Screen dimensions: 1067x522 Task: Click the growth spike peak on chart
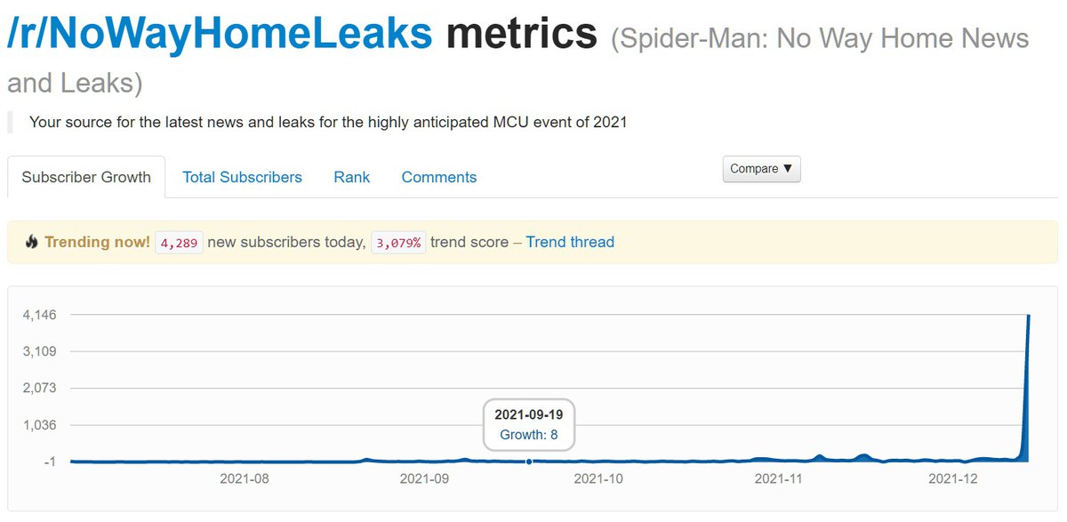pos(1029,316)
